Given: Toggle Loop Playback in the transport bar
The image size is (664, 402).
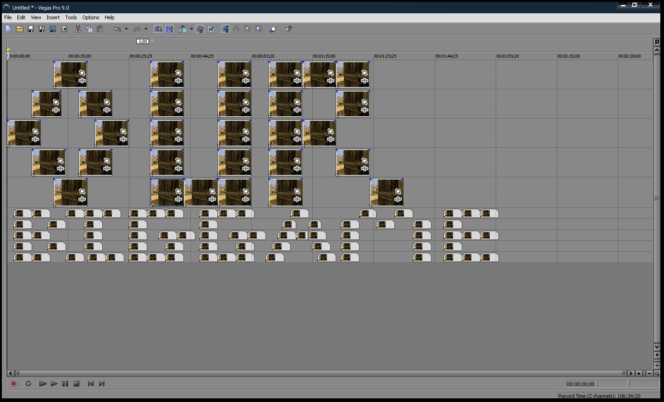Looking at the screenshot, I should pyautogui.click(x=28, y=384).
